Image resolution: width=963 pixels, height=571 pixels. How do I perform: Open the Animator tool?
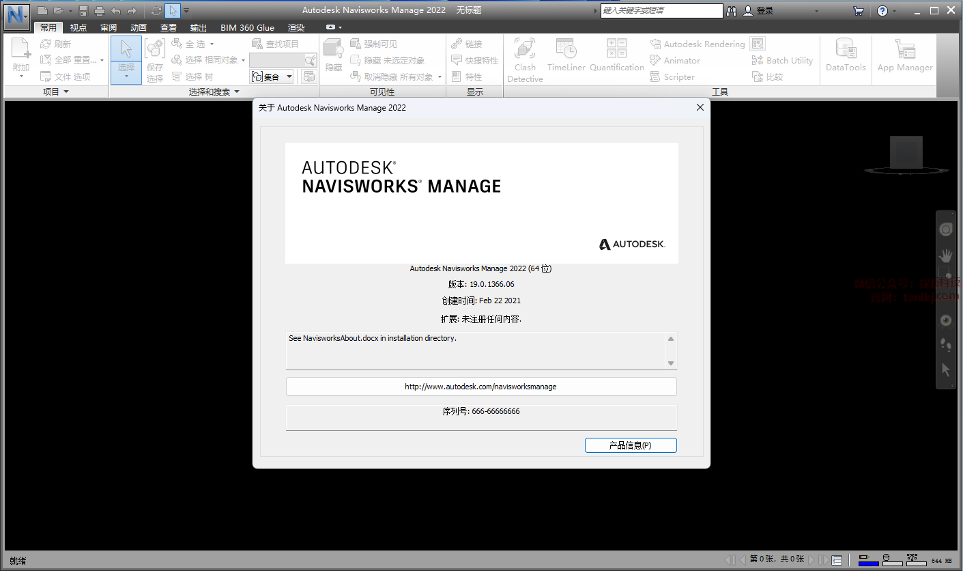tap(675, 60)
